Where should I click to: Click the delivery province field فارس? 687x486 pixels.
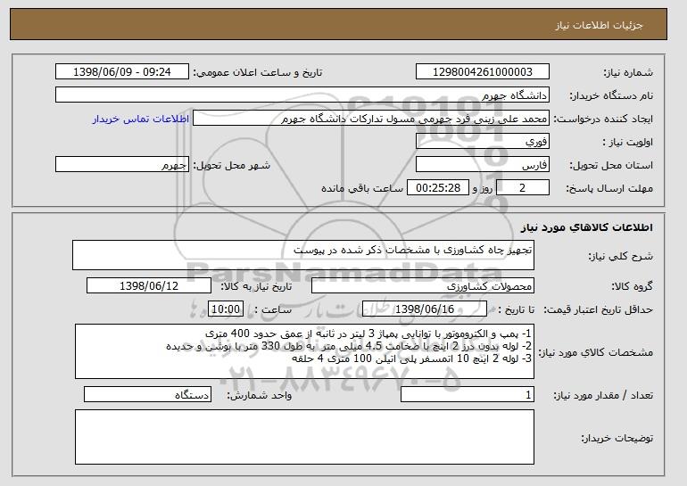coord(483,165)
